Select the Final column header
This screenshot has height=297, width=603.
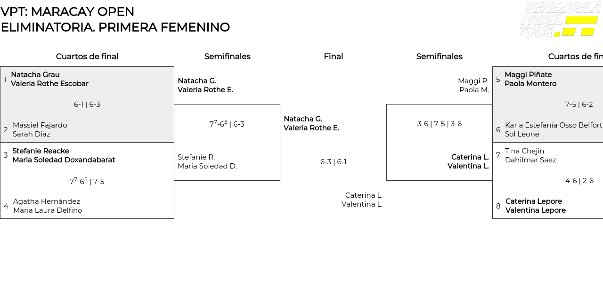334,56
